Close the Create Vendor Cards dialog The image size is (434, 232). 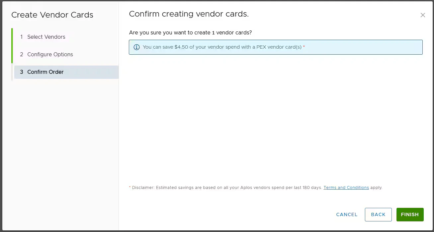point(422,15)
